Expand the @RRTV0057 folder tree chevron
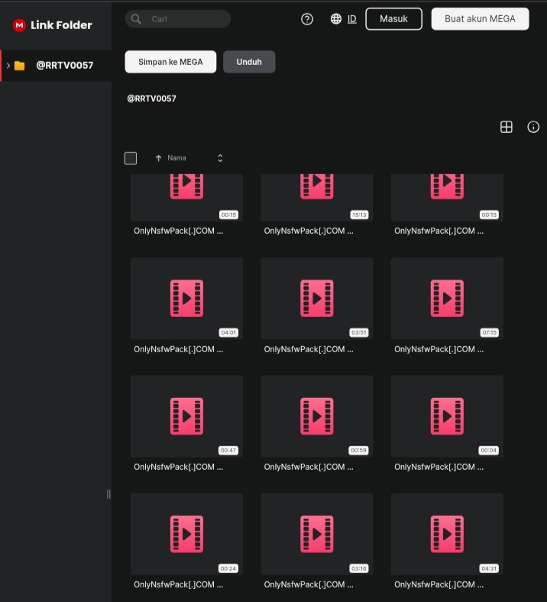Image resolution: width=547 pixels, height=602 pixels. click(8, 66)
